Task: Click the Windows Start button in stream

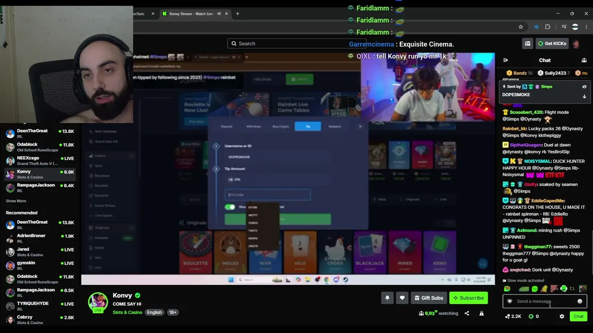Action: (231, 280)
